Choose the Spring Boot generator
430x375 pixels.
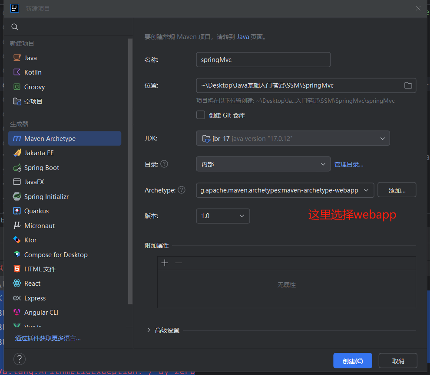[x=42, y=168]
